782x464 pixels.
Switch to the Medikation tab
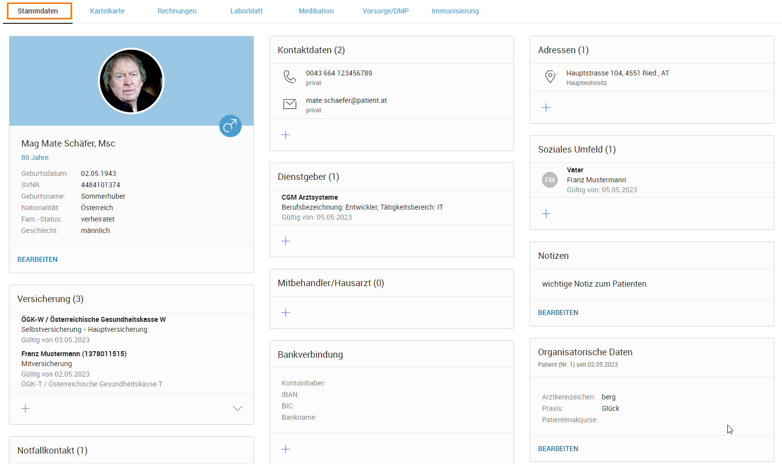[316, 11]
